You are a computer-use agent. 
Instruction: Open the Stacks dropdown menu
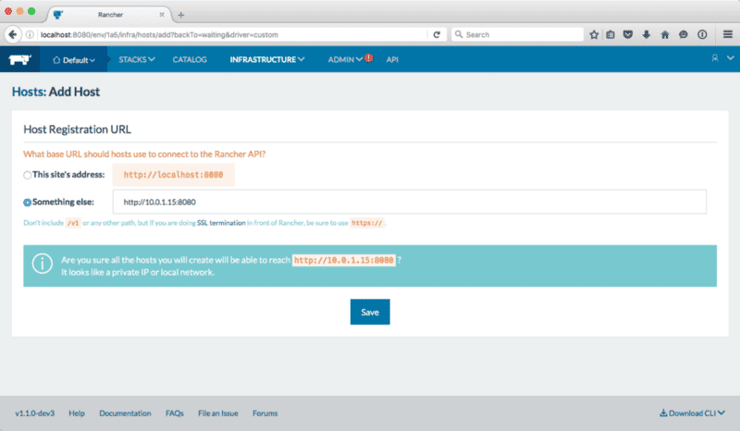tap(137, 59)
